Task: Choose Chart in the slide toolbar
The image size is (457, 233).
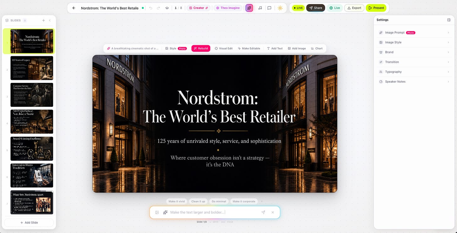Action: (317, 48)
